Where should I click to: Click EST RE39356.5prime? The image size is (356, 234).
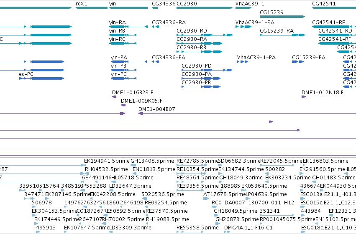pyautogui.click(x=190, y=191)
